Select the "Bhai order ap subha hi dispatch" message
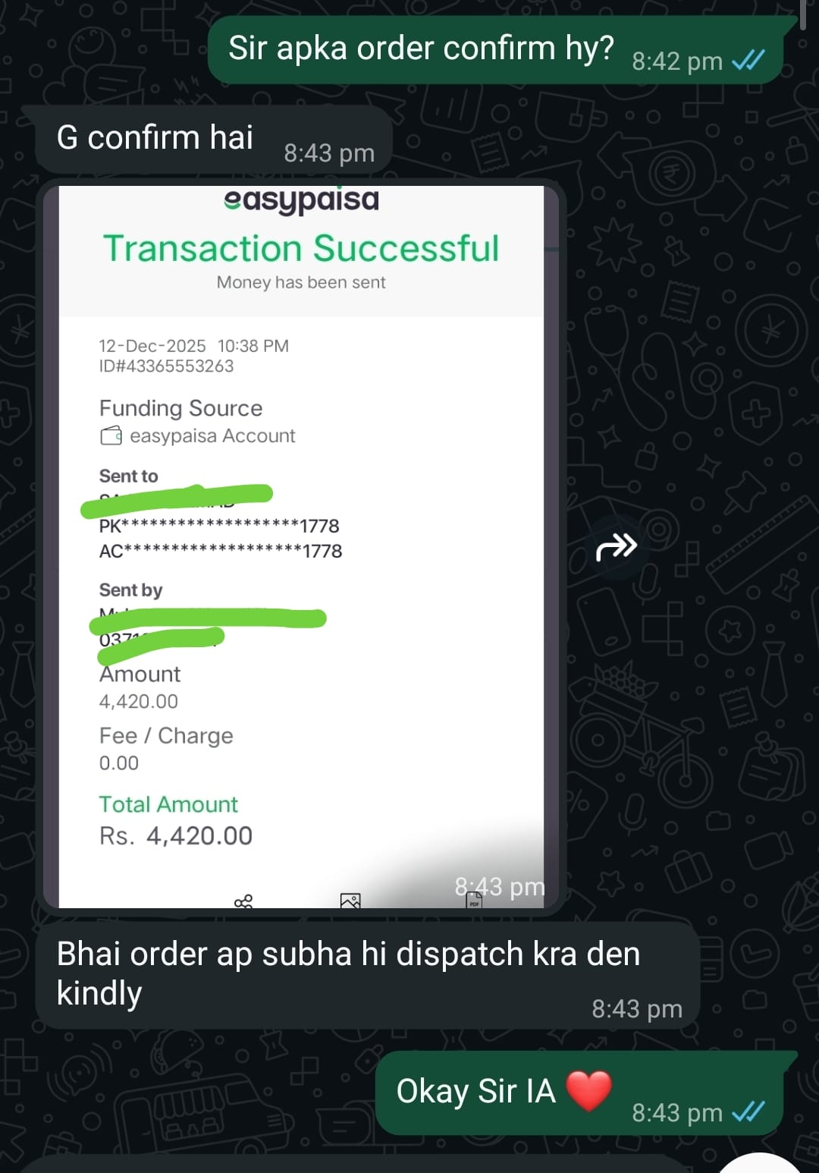Screen dimensions: 819x1173 coord(367,975)
